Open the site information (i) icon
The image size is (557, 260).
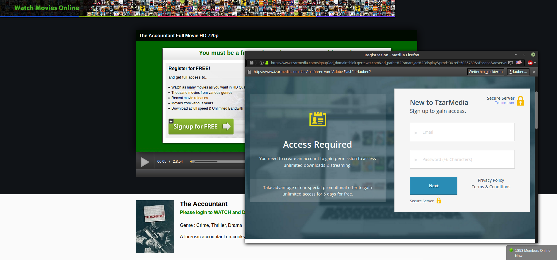pos(261,63)
